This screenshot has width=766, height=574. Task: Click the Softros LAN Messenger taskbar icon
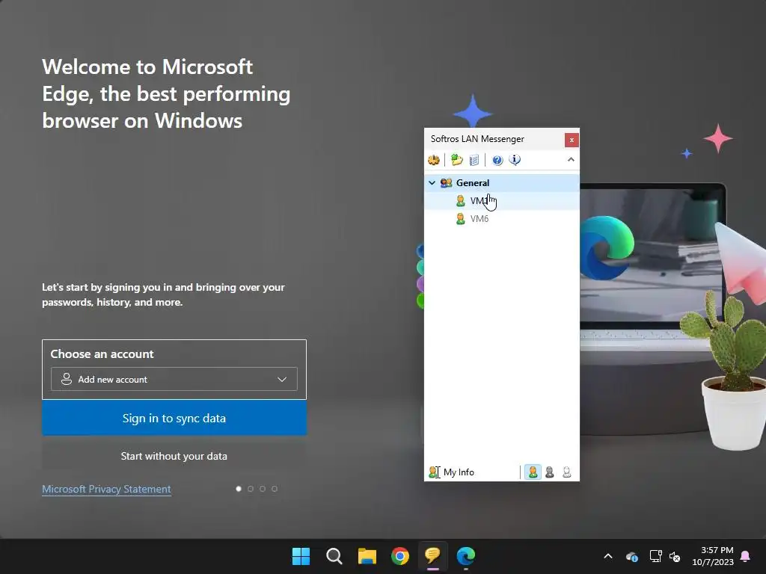(433, 556)
